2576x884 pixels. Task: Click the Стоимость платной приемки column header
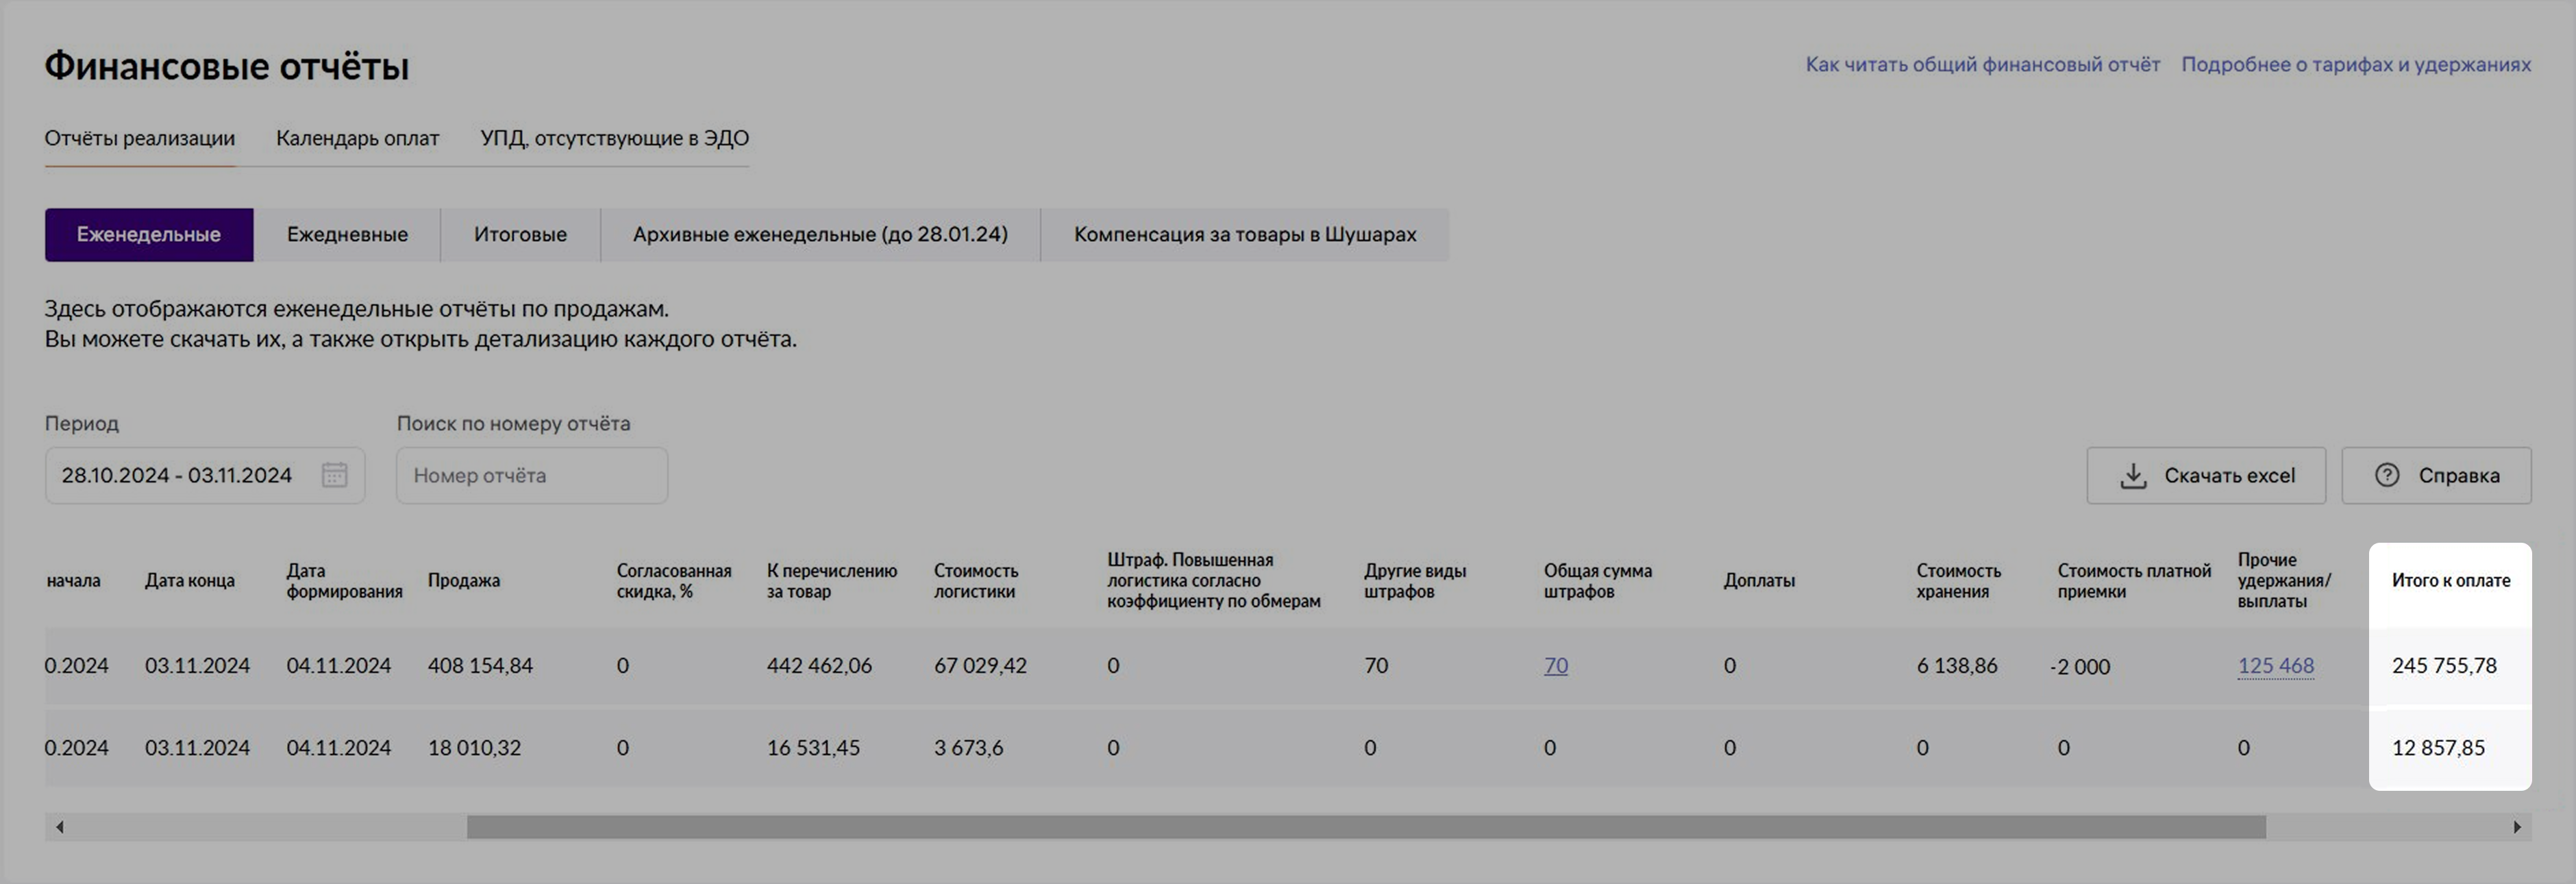coord(2134,581)
